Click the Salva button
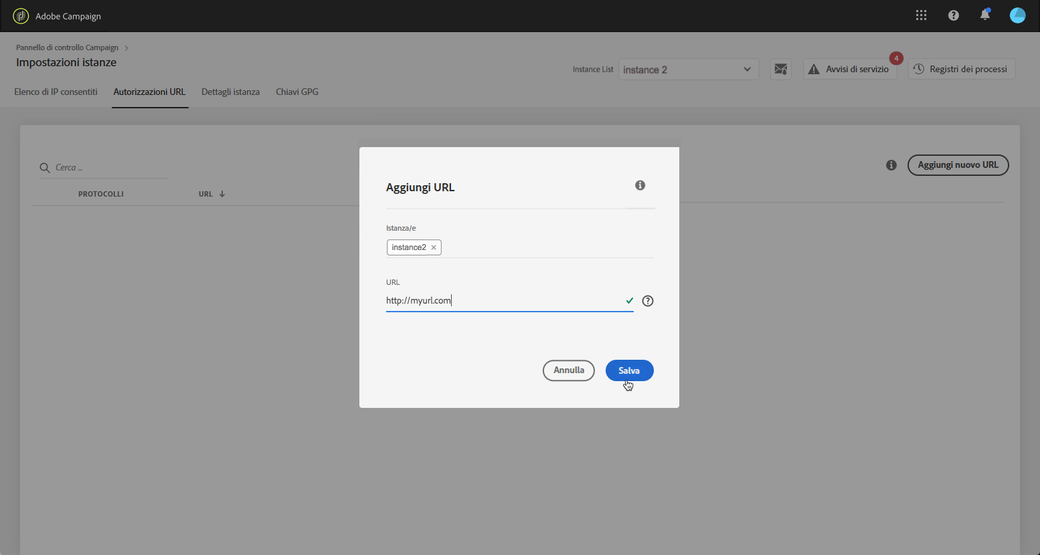Screen dimensions: 1040x555 [x=630, y=370]
